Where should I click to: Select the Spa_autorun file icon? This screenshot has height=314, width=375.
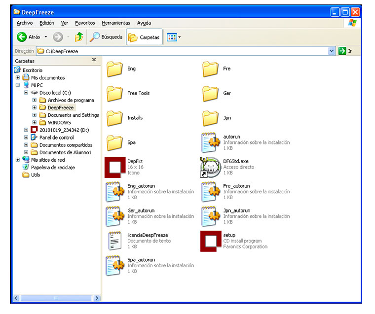pos(115,266)
